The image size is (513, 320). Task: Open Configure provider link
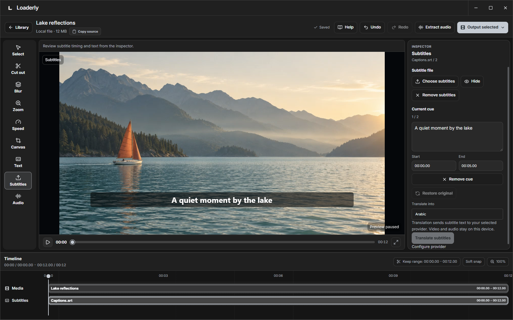429,247
